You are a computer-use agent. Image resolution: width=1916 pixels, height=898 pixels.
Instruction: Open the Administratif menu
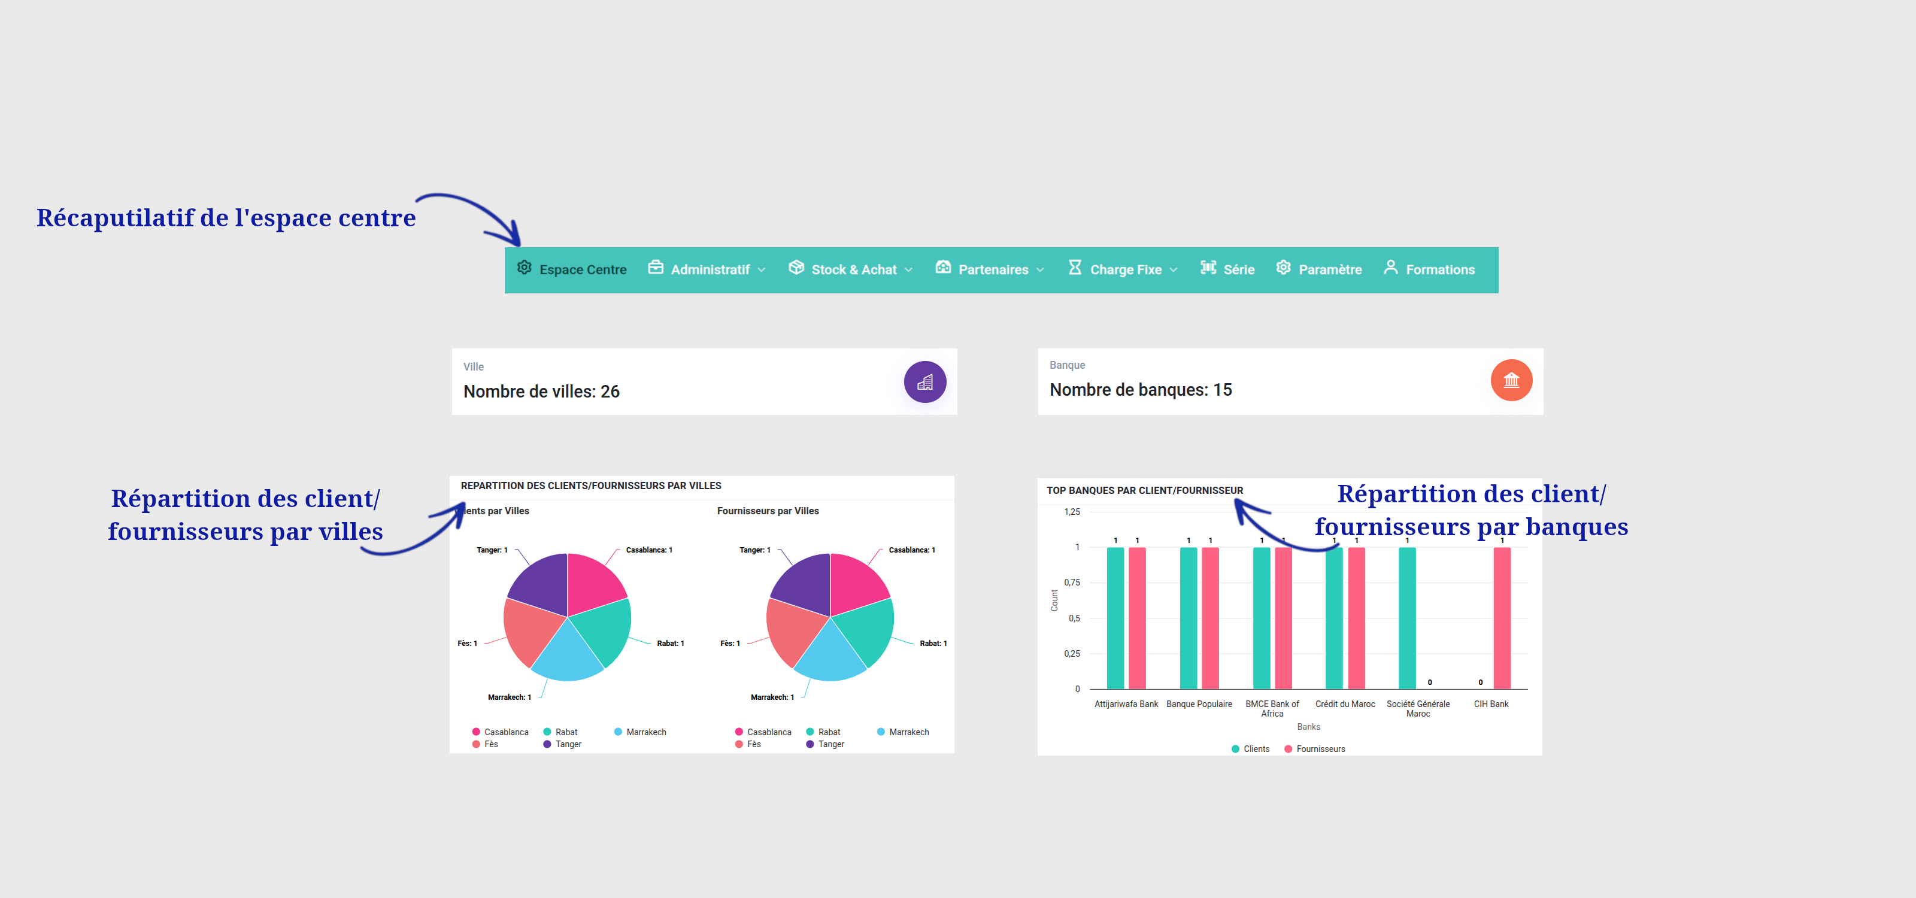click(707, 269)
